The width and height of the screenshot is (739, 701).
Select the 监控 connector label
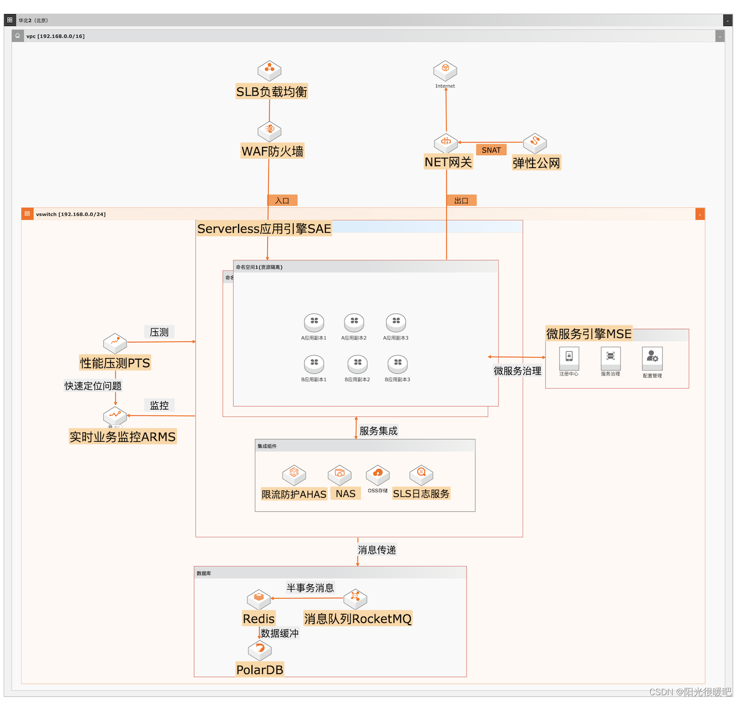pyautogui.click(x=159, y=405)
